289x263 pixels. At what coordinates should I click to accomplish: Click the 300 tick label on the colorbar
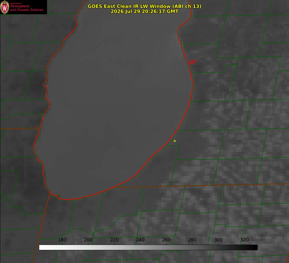(218, 240)
